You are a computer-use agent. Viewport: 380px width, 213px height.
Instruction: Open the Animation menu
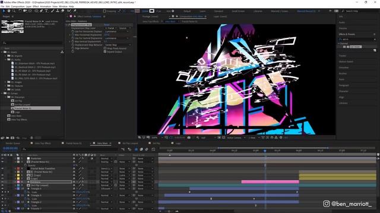point(45,7)
